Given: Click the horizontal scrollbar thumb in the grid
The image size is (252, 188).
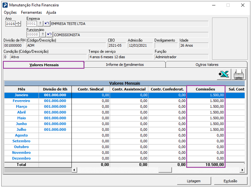Looking at the screenshot, I should (165, 170).
